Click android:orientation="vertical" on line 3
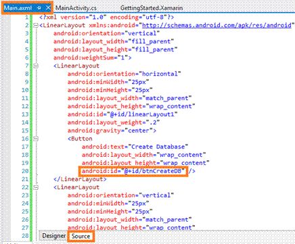 click(x=106, y=33)
